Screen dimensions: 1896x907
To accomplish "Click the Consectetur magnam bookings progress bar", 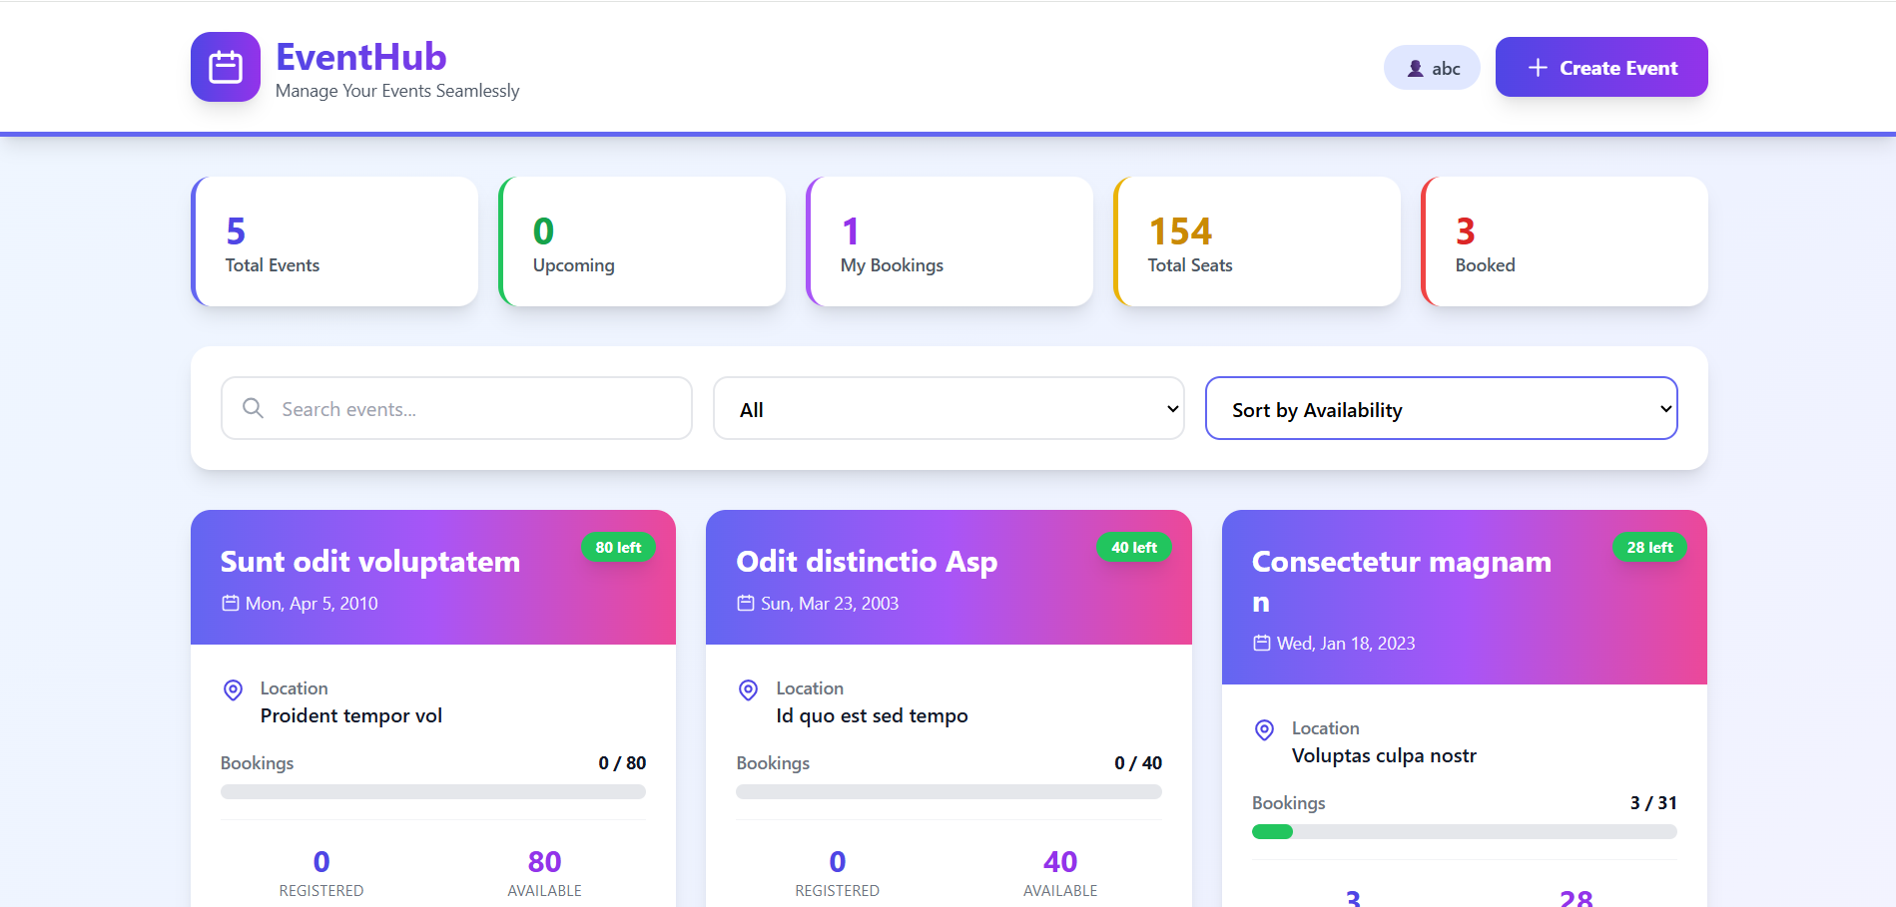I will click(1464, 831).
